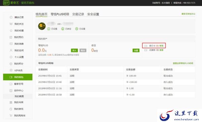Viewport: 202px width, 122px height.
Task: Click the iQIYI logo in the header
Action: tap(6, 3)
